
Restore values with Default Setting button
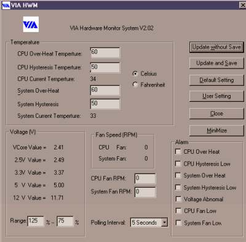216,80
